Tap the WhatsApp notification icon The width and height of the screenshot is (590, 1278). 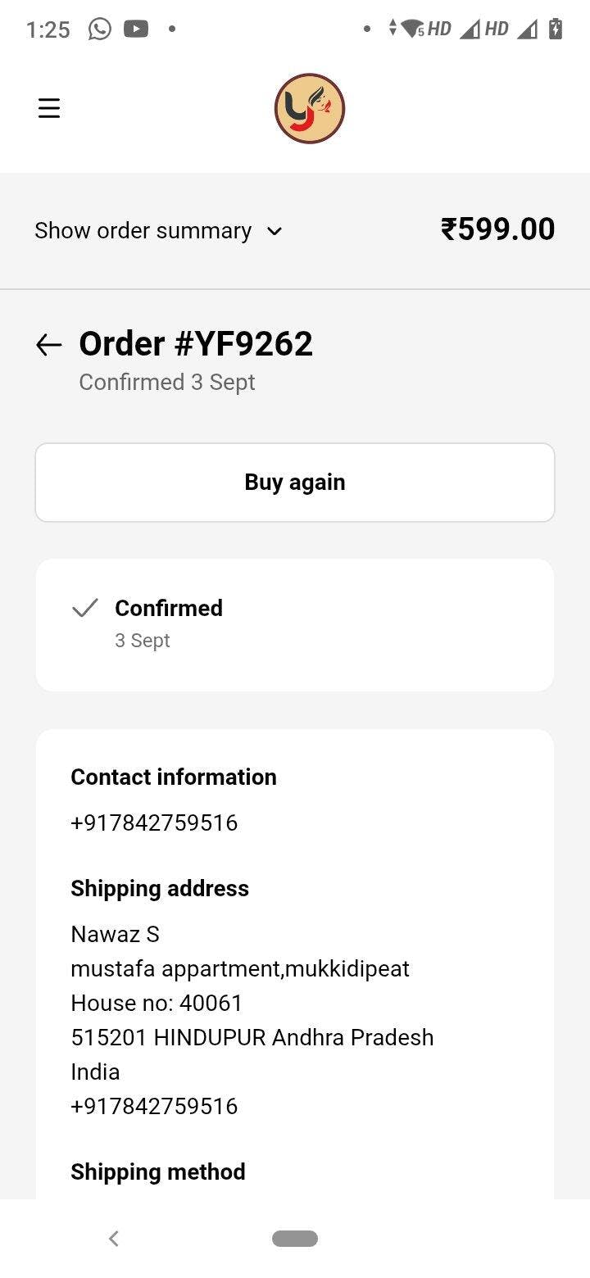(x=99, y=29)
